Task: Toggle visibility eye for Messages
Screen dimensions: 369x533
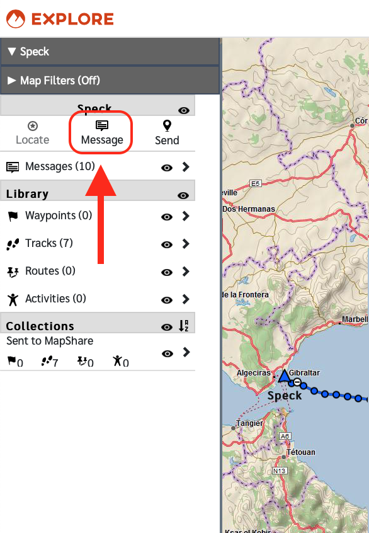Action: [x=166, y=168]
